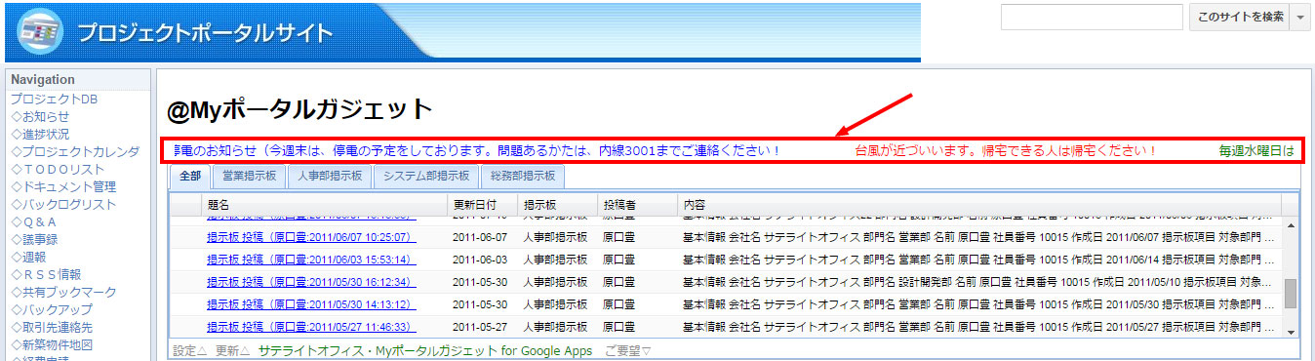
Task: Open プロジェクトDB in the Navigation
Action: coord(54,99)
